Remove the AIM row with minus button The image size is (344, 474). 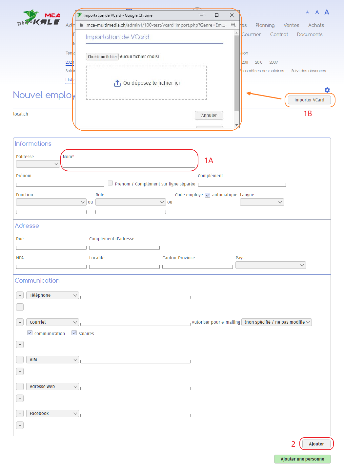tap(20, 360)
